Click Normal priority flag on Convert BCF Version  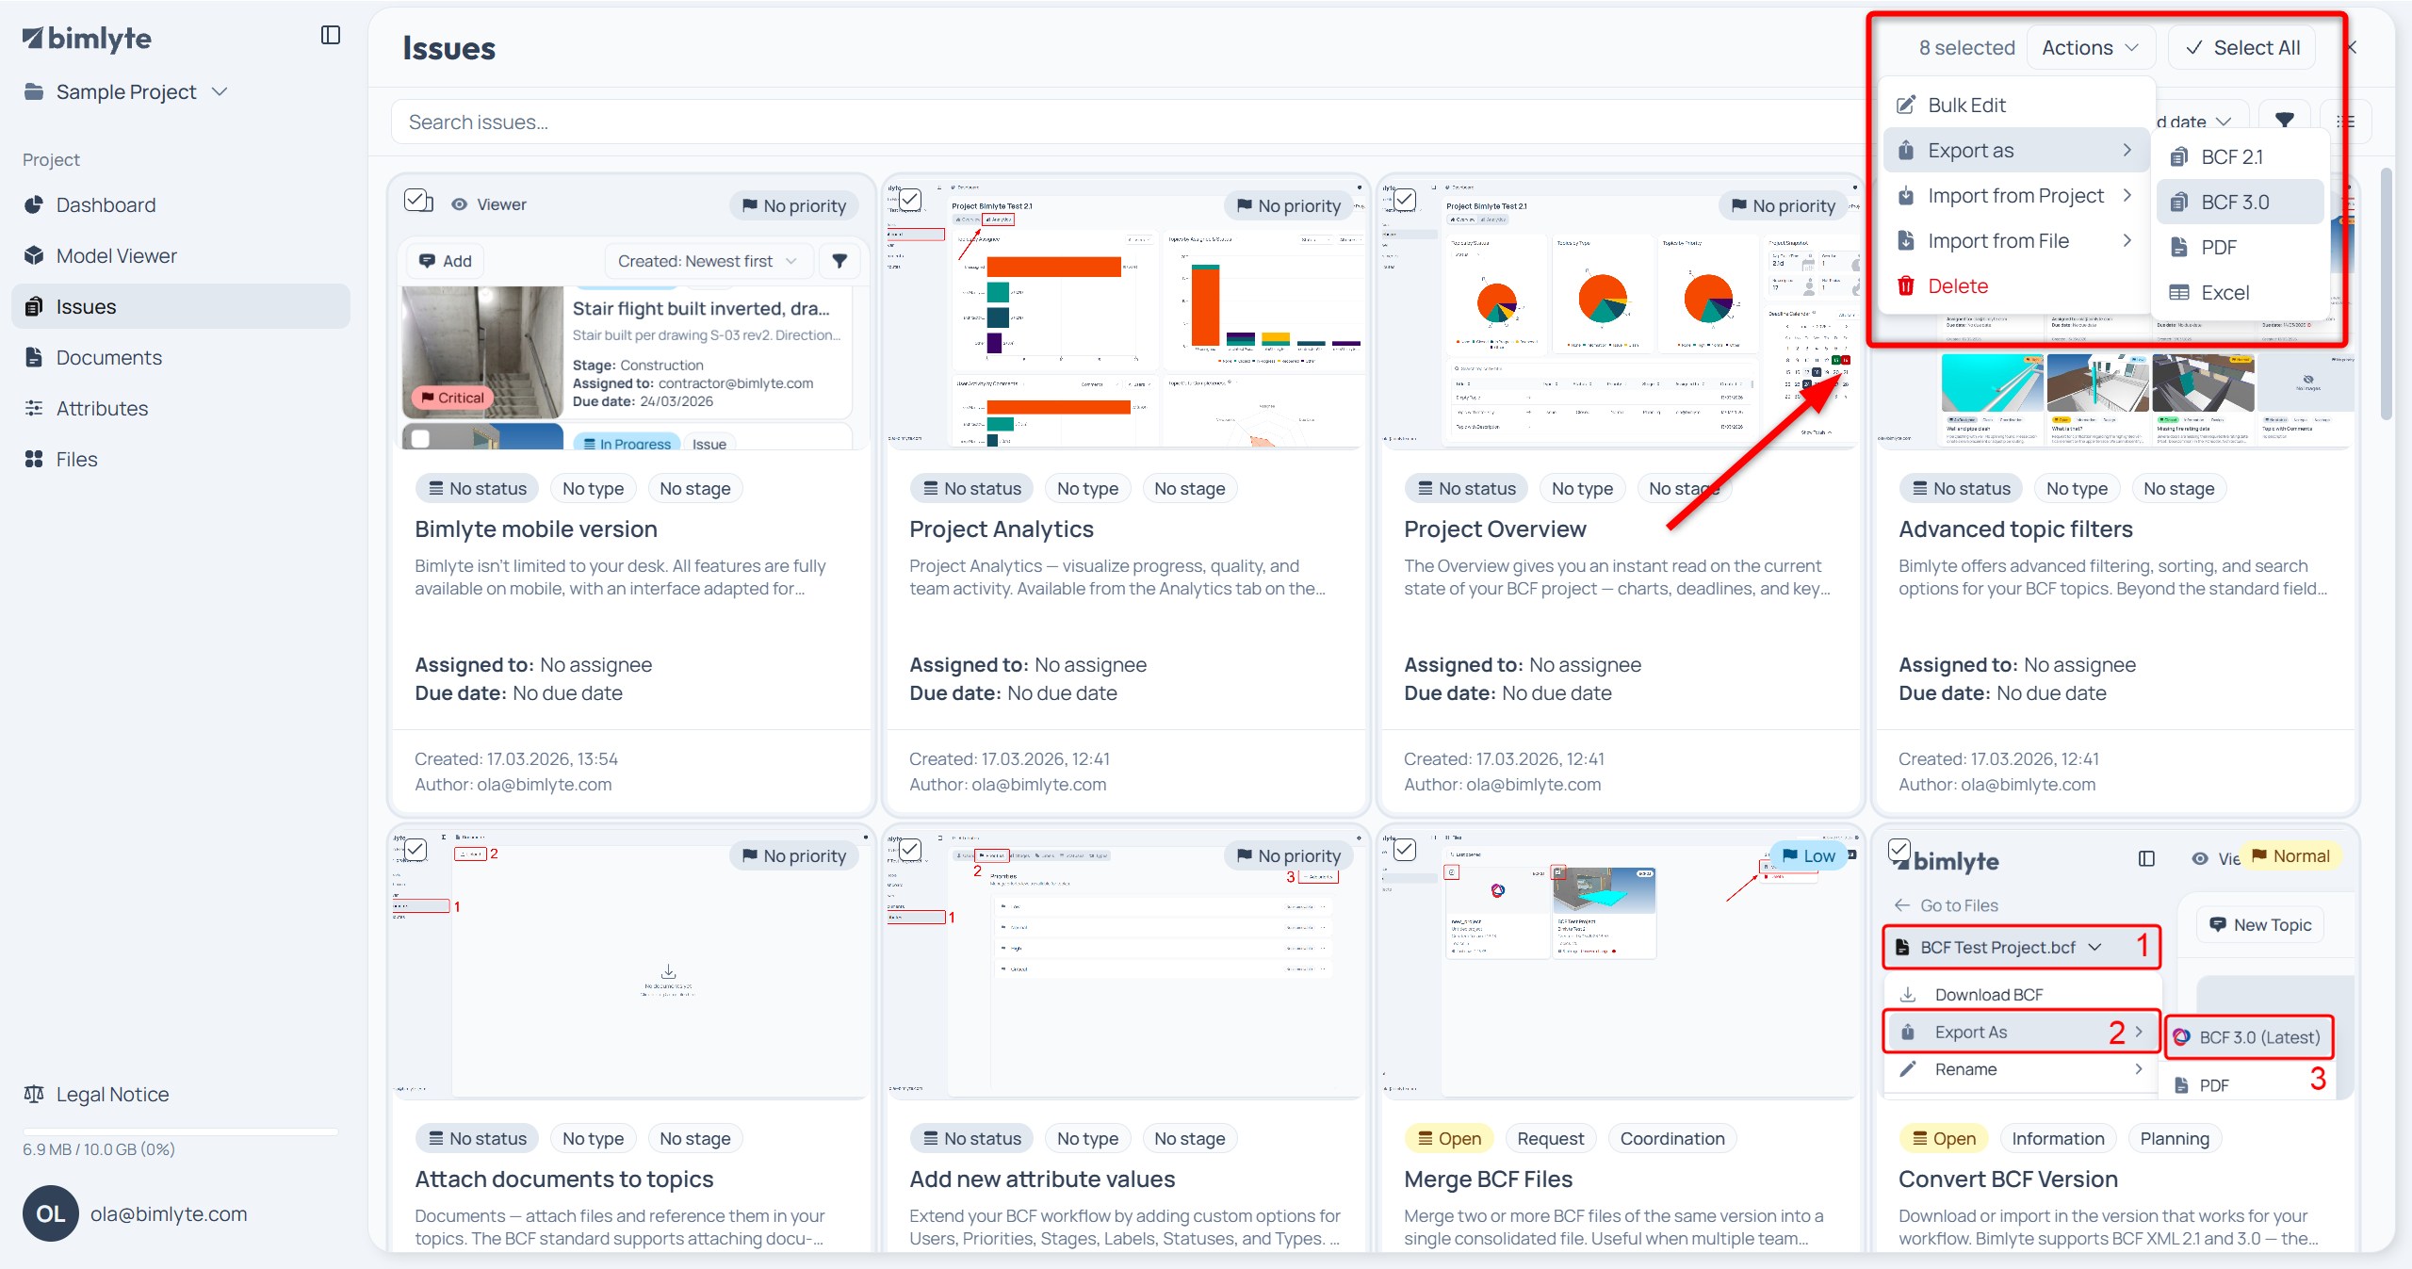2290,856
